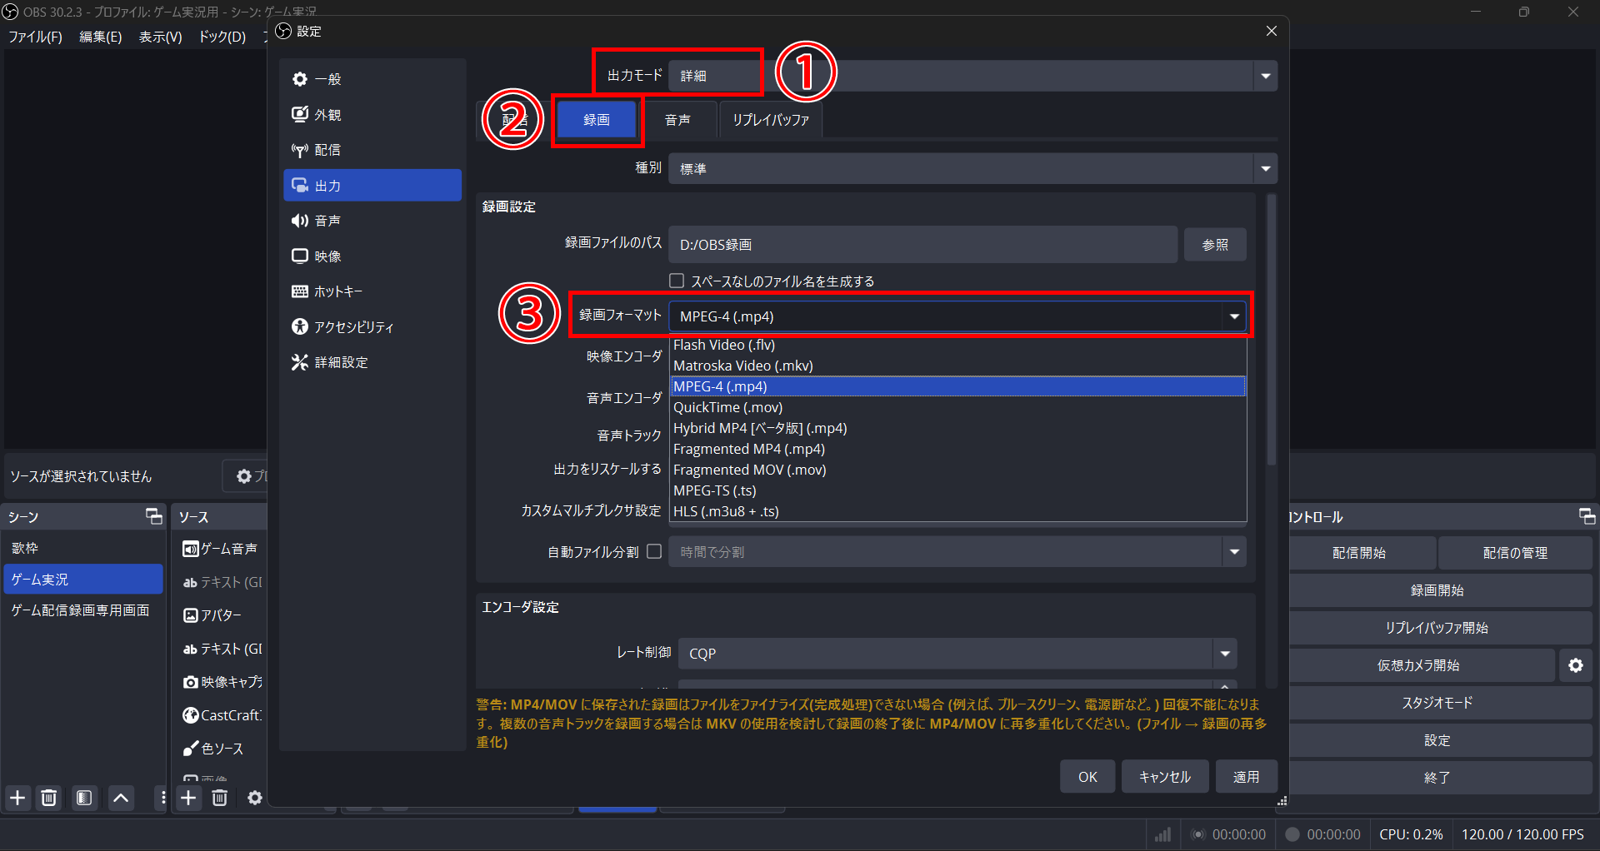
Task: Enable スペースなしのファイル名を生成する checkbox
Action: coord(677,281)
